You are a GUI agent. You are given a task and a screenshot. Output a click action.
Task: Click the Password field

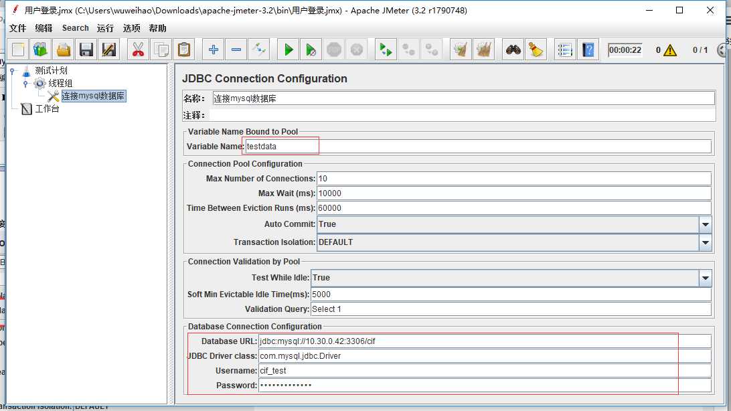(x=485, y=386)
